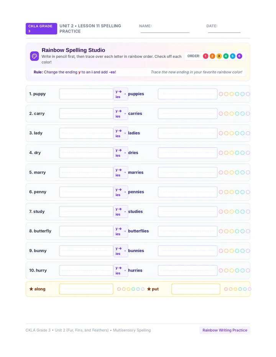The width and height of the screenshot is (276, 357).
Task: Click the star icon beside put
Action: point(149,289)
